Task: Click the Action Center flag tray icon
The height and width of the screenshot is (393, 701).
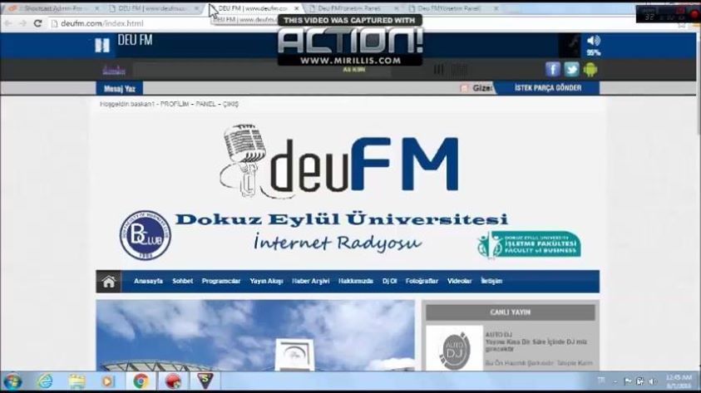Action: click(x=627, y=381)
